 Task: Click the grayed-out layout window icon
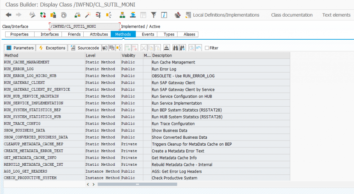click(143, 15)
